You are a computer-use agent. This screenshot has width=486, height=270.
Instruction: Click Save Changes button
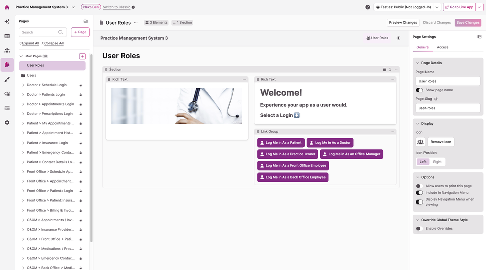pyautogui.click(x=468, y=22)
